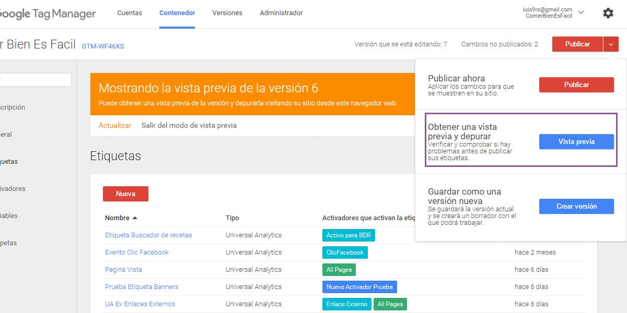Click the sidebar search input field
Image resolution: width=627 pixels, height=313 pixels.
coord(36,80)
